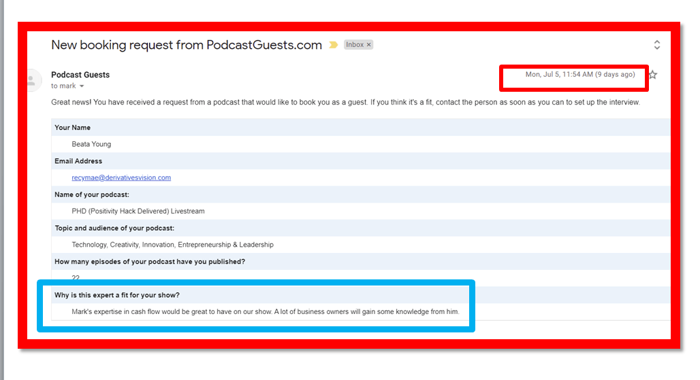This screenshot has height=380, width=700.
Task: Open the recymae@derivativesvision.com email link
Action: click(121, 178)
